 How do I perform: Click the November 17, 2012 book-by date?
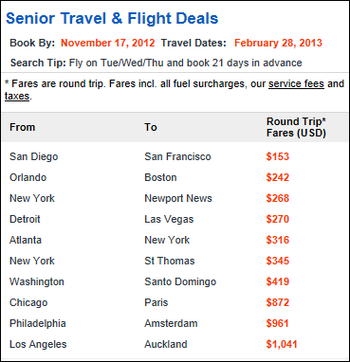(108, 43)
